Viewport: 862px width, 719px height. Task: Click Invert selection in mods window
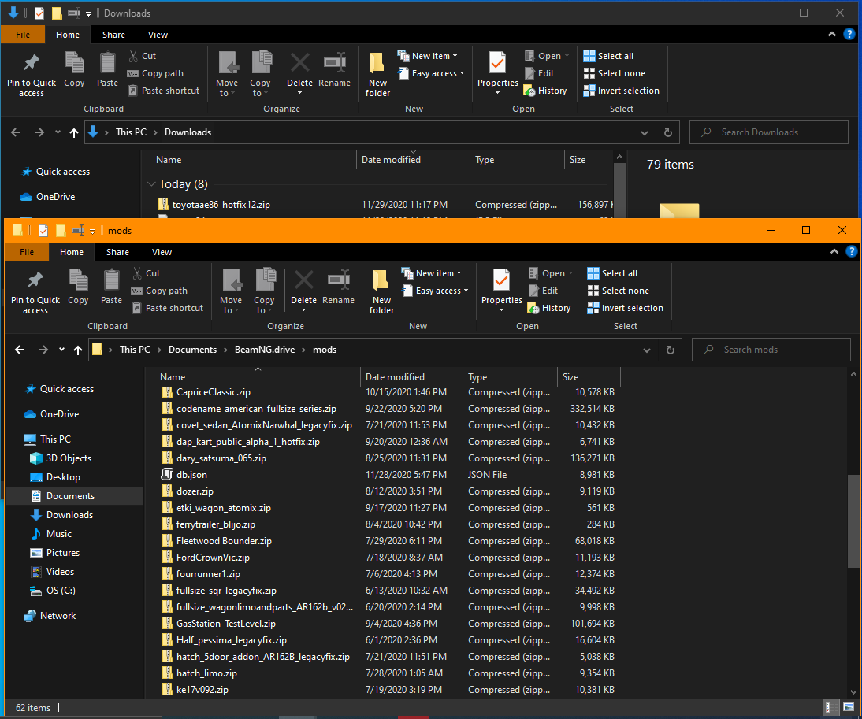[x=626, y=308]
